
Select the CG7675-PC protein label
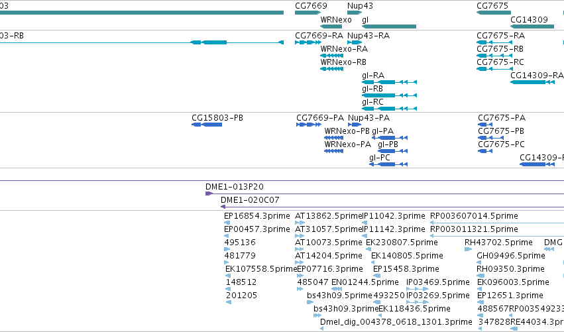point(502,144)
